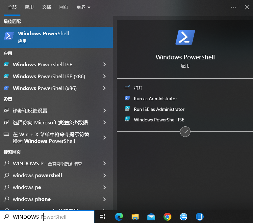
Task: Switch to 应用 search tab
Action: [29, 7]
